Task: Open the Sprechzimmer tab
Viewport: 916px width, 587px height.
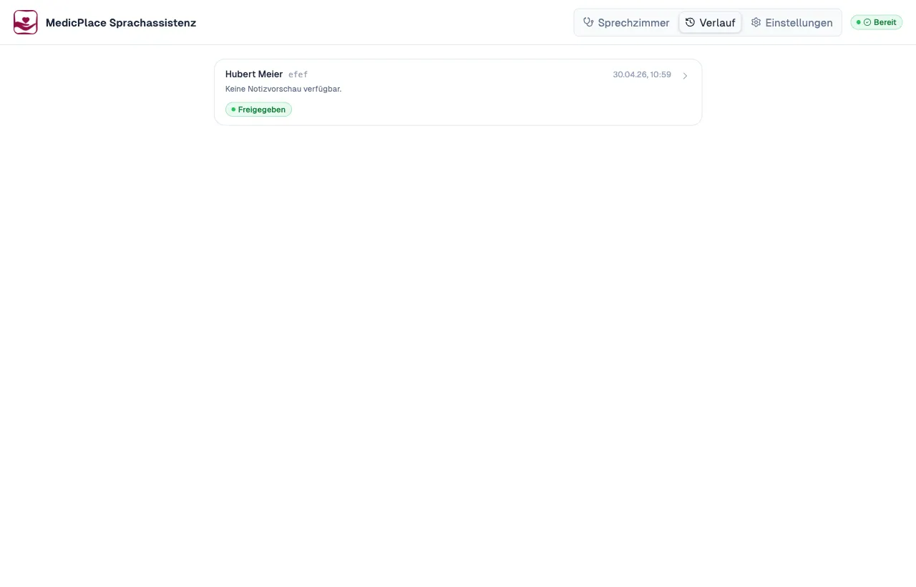Action: [x=626, y=22]
